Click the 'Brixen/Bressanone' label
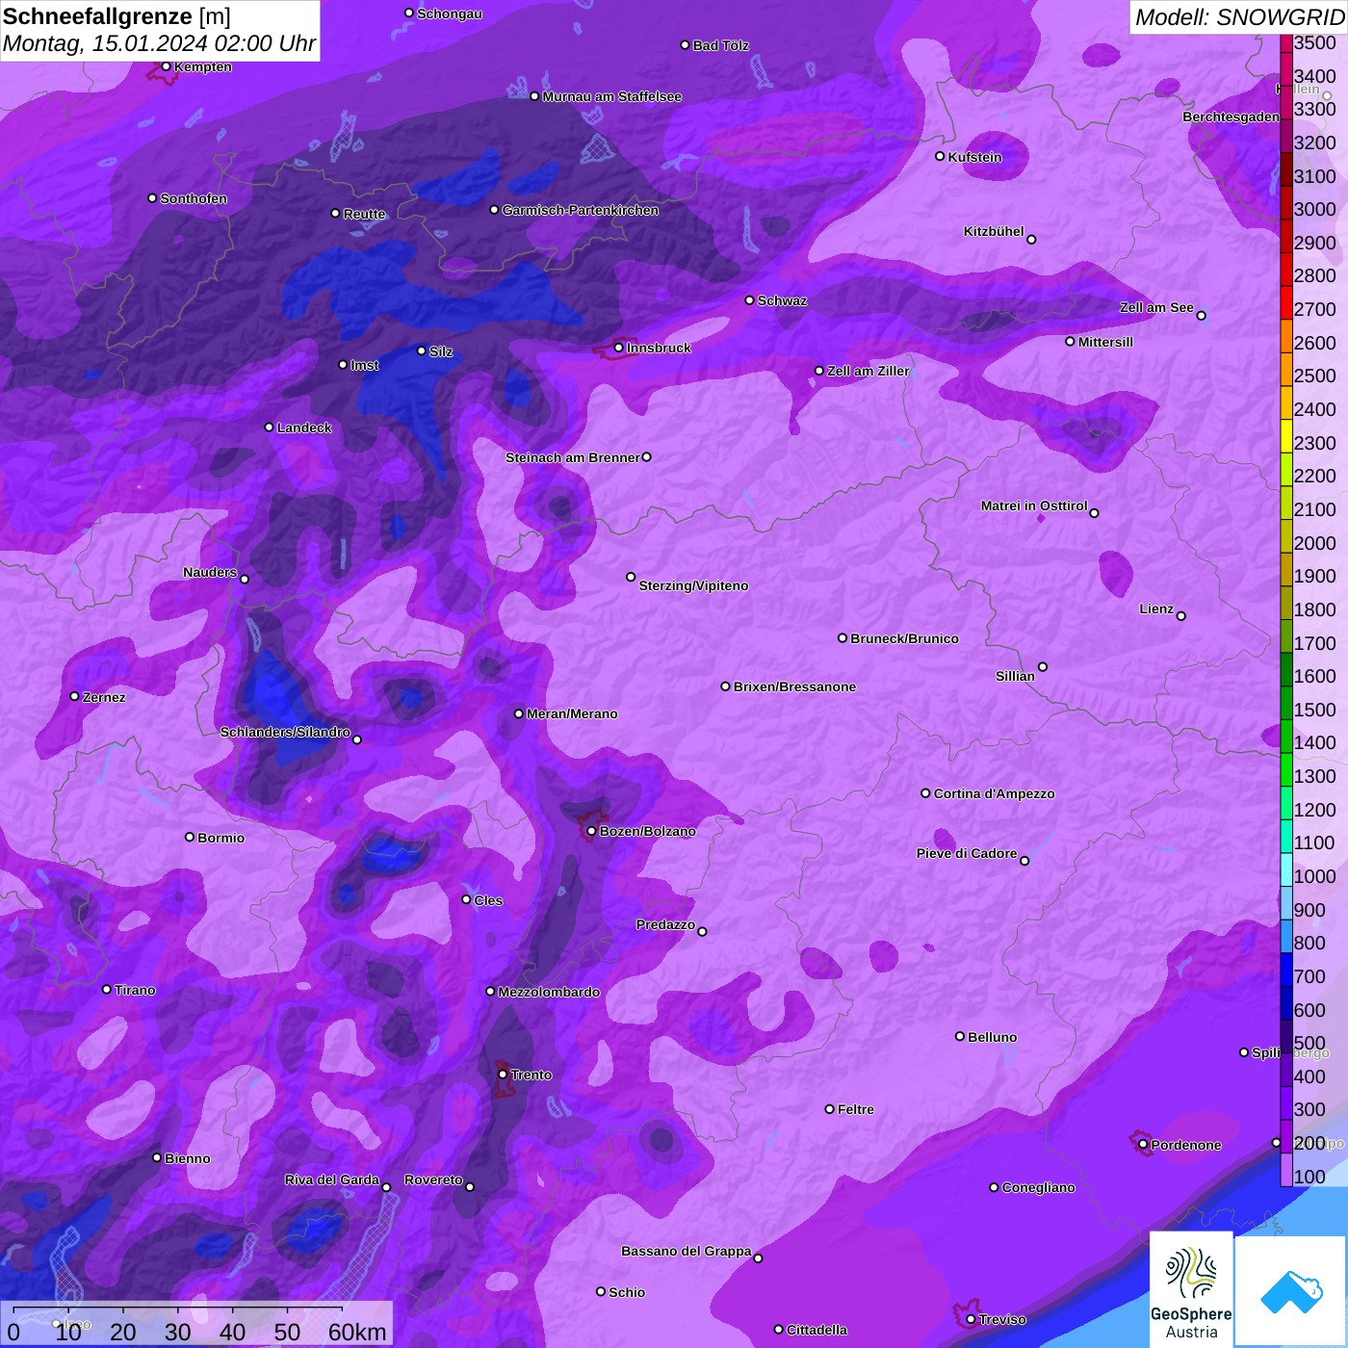Screen dimensions: 1348x1348 pos(794,687)
